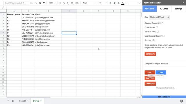
Task: Enable Draw Border checkbox
Action: 157,27
